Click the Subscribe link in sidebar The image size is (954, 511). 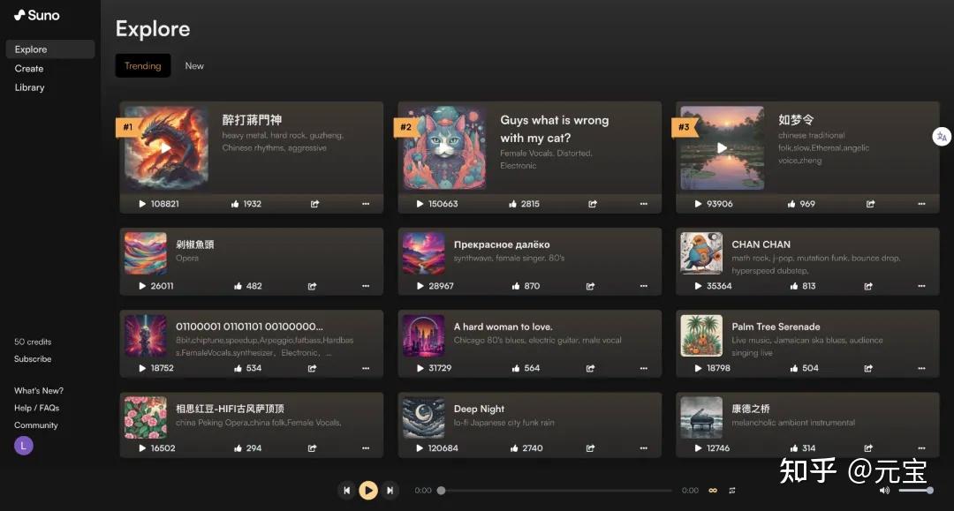(33, 358)
